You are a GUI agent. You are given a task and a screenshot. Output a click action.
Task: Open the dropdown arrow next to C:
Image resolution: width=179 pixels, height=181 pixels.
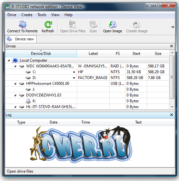coord(74,72)
